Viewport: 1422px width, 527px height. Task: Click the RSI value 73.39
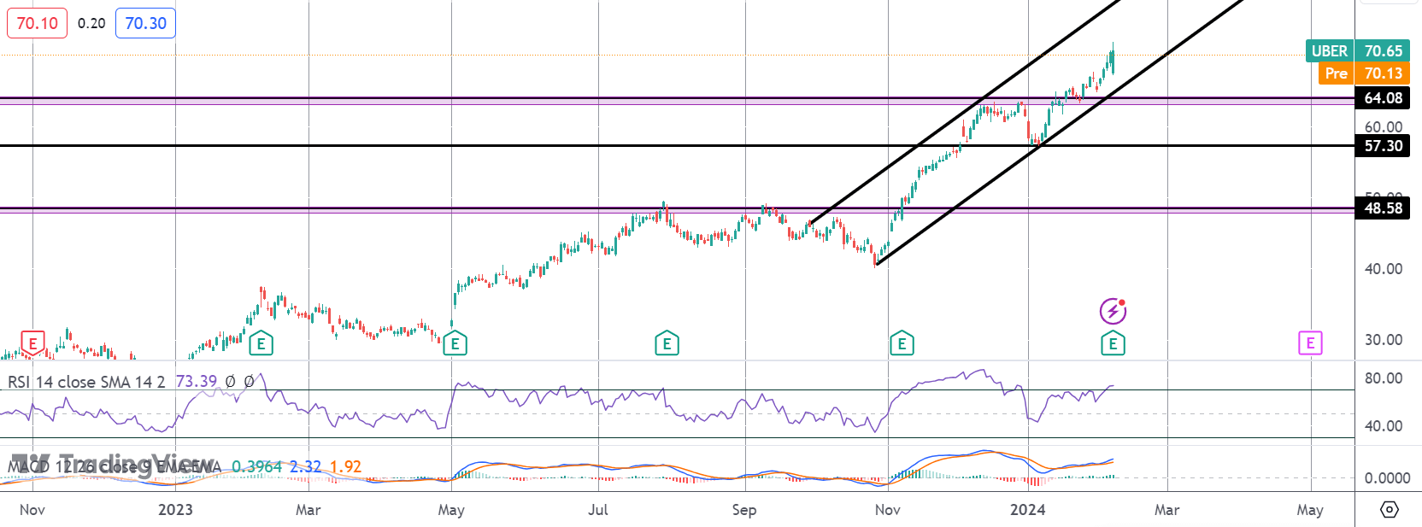click(197, 382)
